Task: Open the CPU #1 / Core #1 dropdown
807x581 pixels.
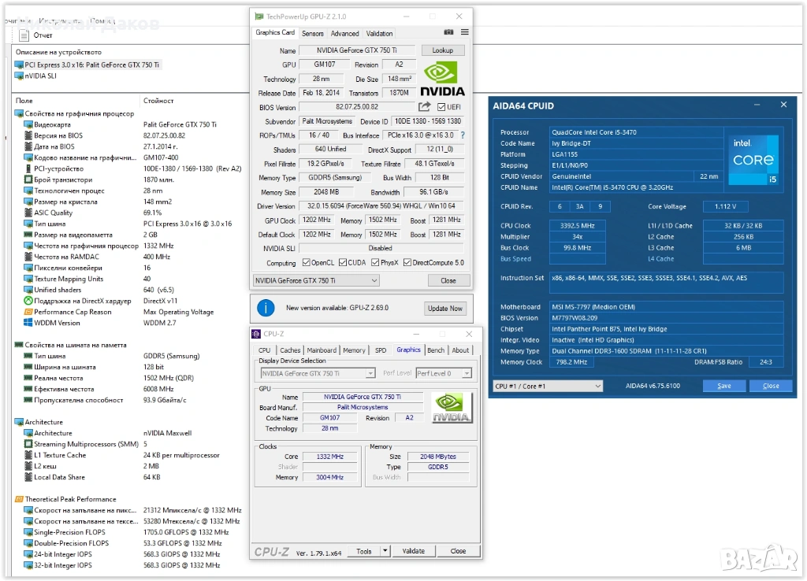Action: click(547, 386)
